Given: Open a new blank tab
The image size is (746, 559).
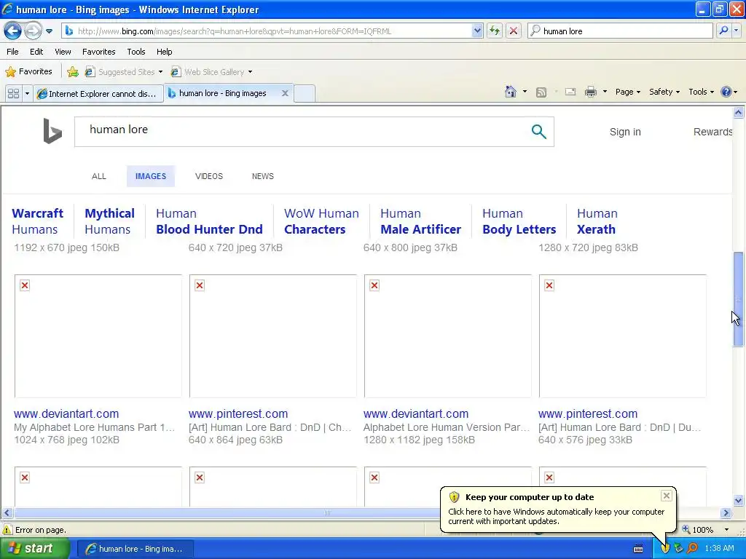Looking at the screenshot, I should (x=305, y=93).
